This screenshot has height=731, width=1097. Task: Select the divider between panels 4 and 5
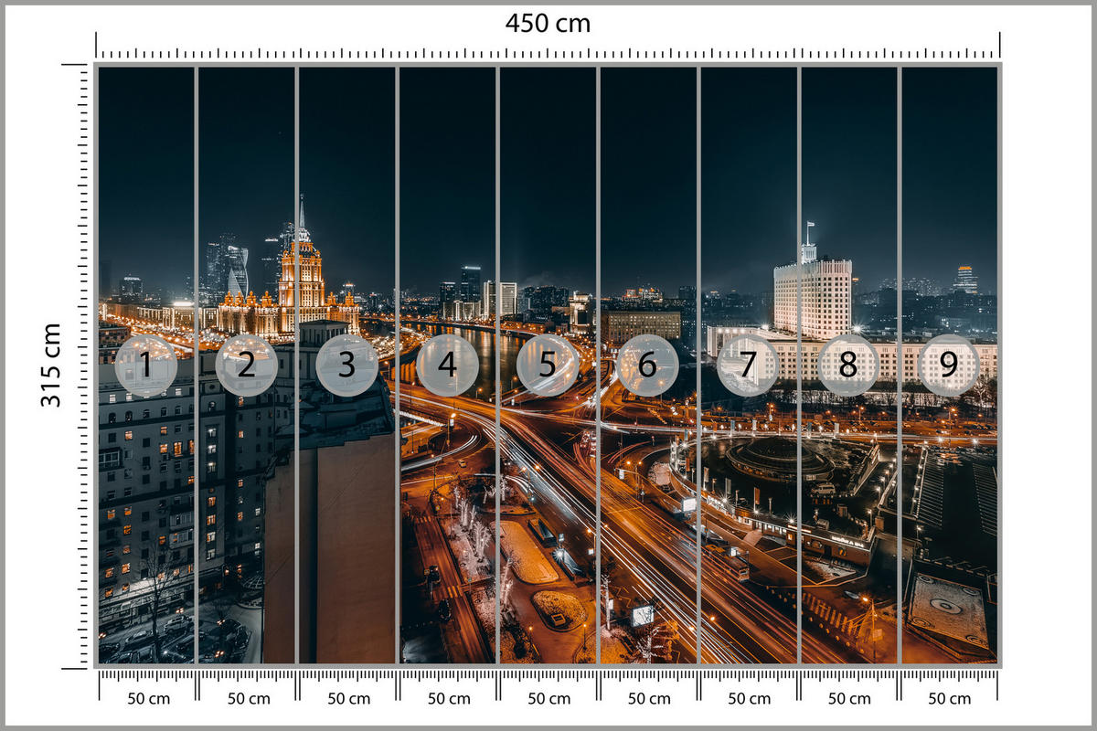point(497,365)
